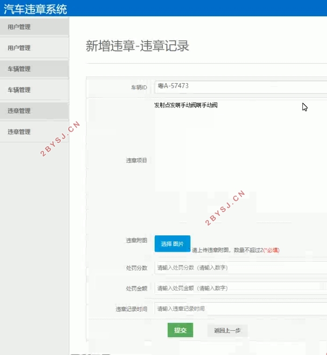Click the 车辆ID field label
Screen dimensions: 327x355
139,87
